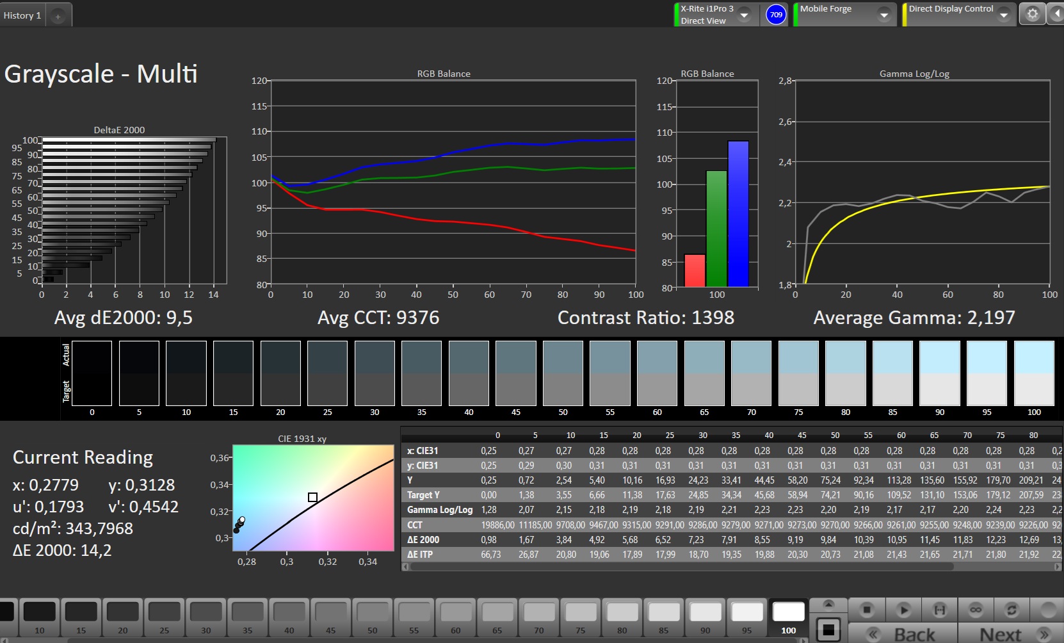
Task: Click the actual/target swatch labeled 25
Action: point(327,373)
